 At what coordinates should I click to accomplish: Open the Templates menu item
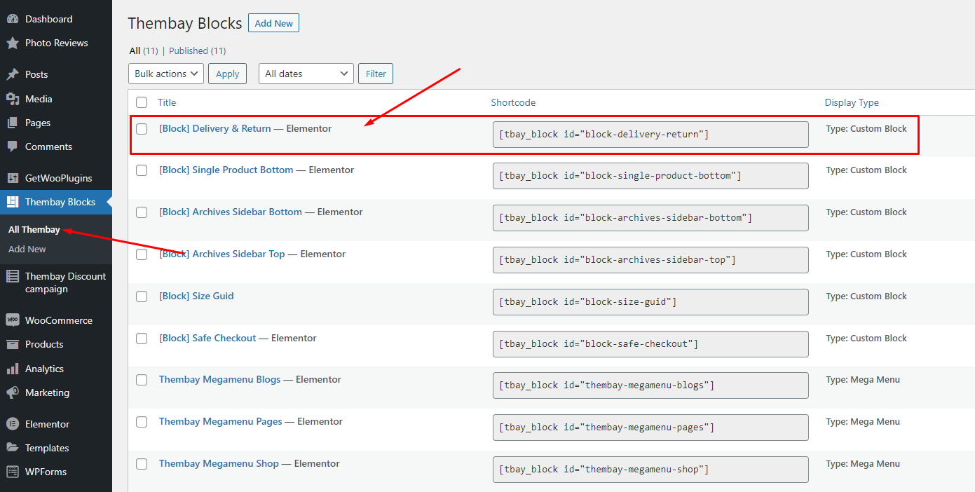point(47,448)
